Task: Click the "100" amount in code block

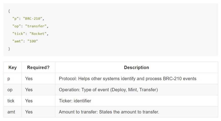Action: click(32, 41)
